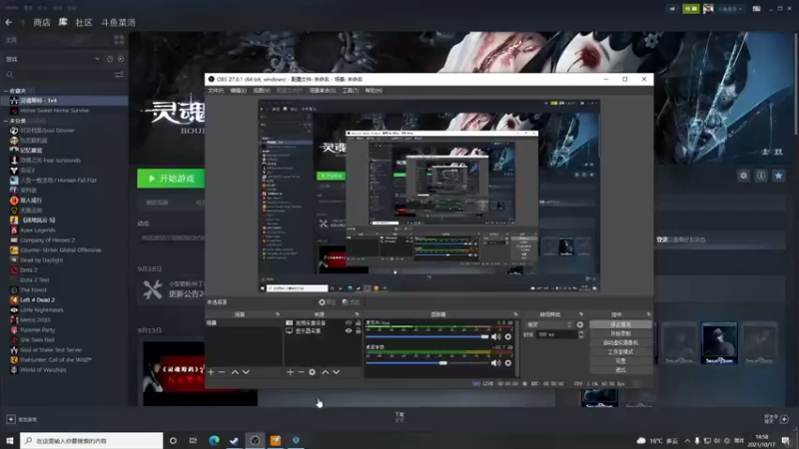
Task: Click Exit in OBS controls
Action: (620, 370)
